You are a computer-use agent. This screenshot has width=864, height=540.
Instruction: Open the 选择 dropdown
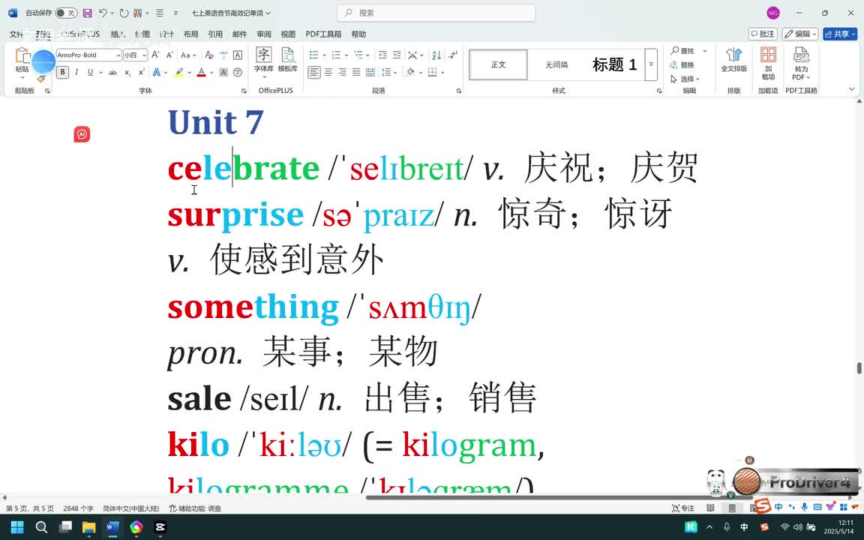685,79
